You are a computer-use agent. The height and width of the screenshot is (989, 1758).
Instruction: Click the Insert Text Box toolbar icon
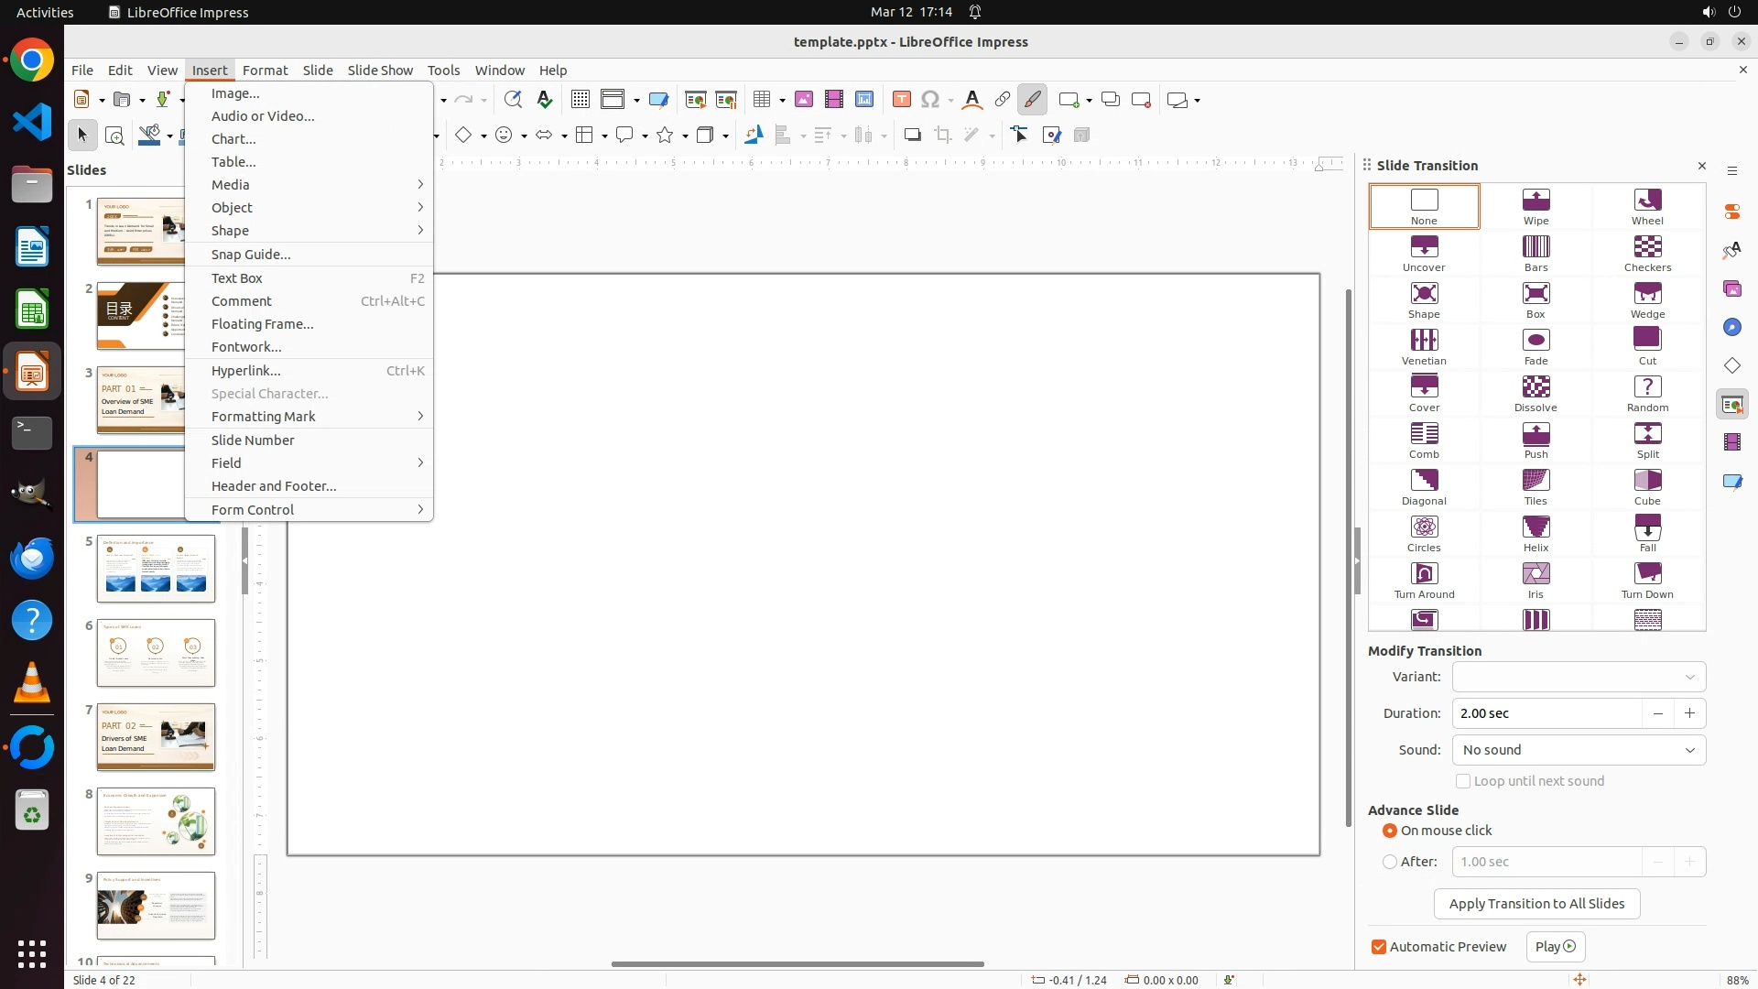901,100
